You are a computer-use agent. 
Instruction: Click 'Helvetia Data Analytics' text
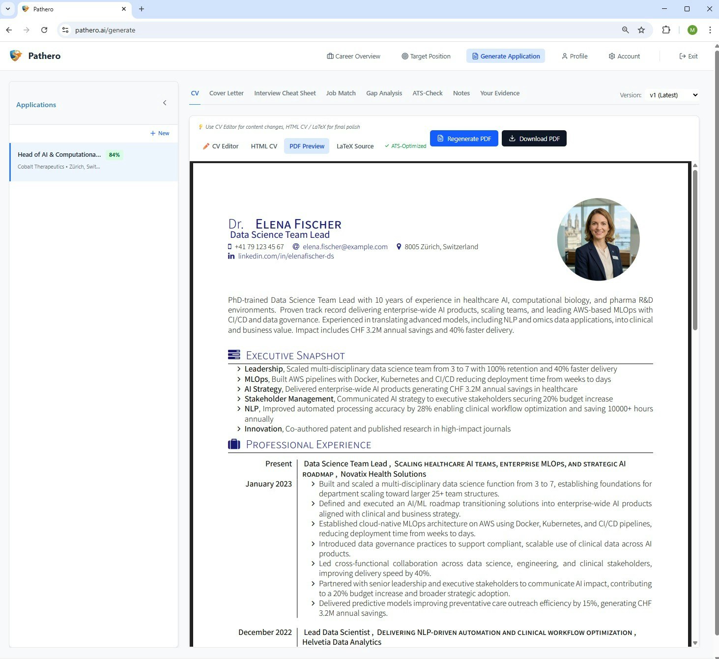click(342, 642)
